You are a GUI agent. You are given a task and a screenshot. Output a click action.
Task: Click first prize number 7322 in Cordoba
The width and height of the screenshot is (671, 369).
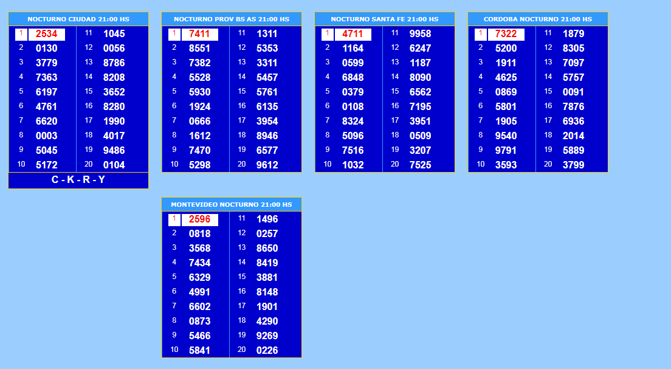click(506, 34)
